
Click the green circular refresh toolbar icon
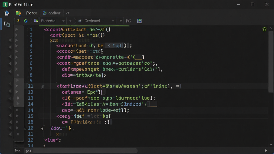pyautogui.click(x=26, y=21)
